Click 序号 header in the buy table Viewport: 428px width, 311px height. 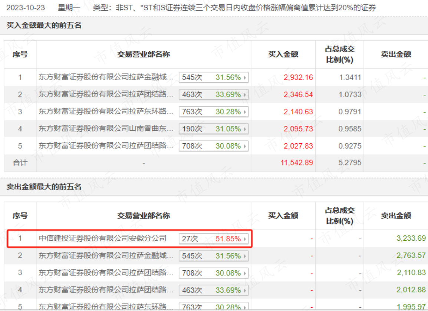click(20, 54)
